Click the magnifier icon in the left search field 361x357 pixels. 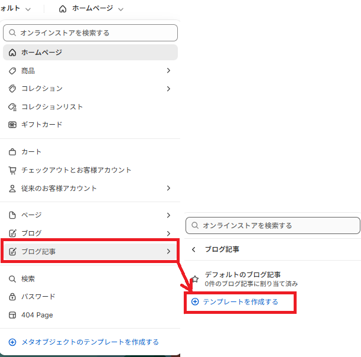coord(12,33)
